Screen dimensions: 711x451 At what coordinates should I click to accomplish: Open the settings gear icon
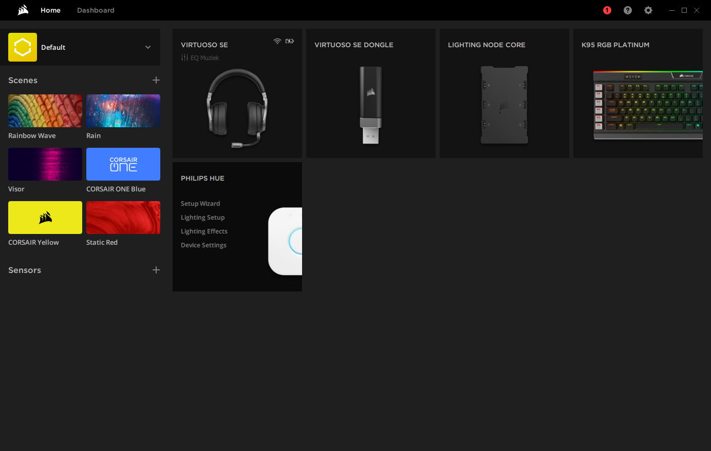648,10
